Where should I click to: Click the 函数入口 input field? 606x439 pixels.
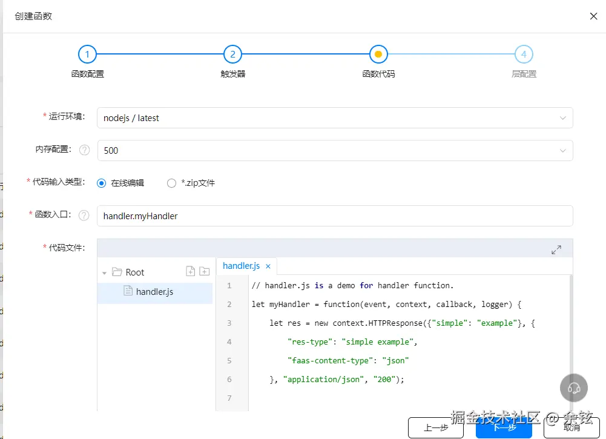(335, 216)
